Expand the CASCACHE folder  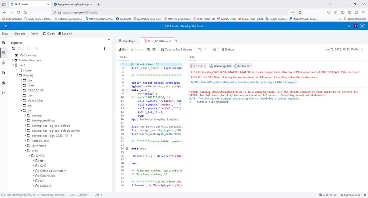21,90
